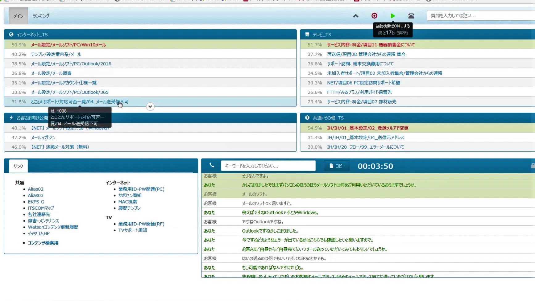Screen dimensions: 535x301
Task: Click the question mark icon in 共通・その他_TS header
Action: point(307,118)
